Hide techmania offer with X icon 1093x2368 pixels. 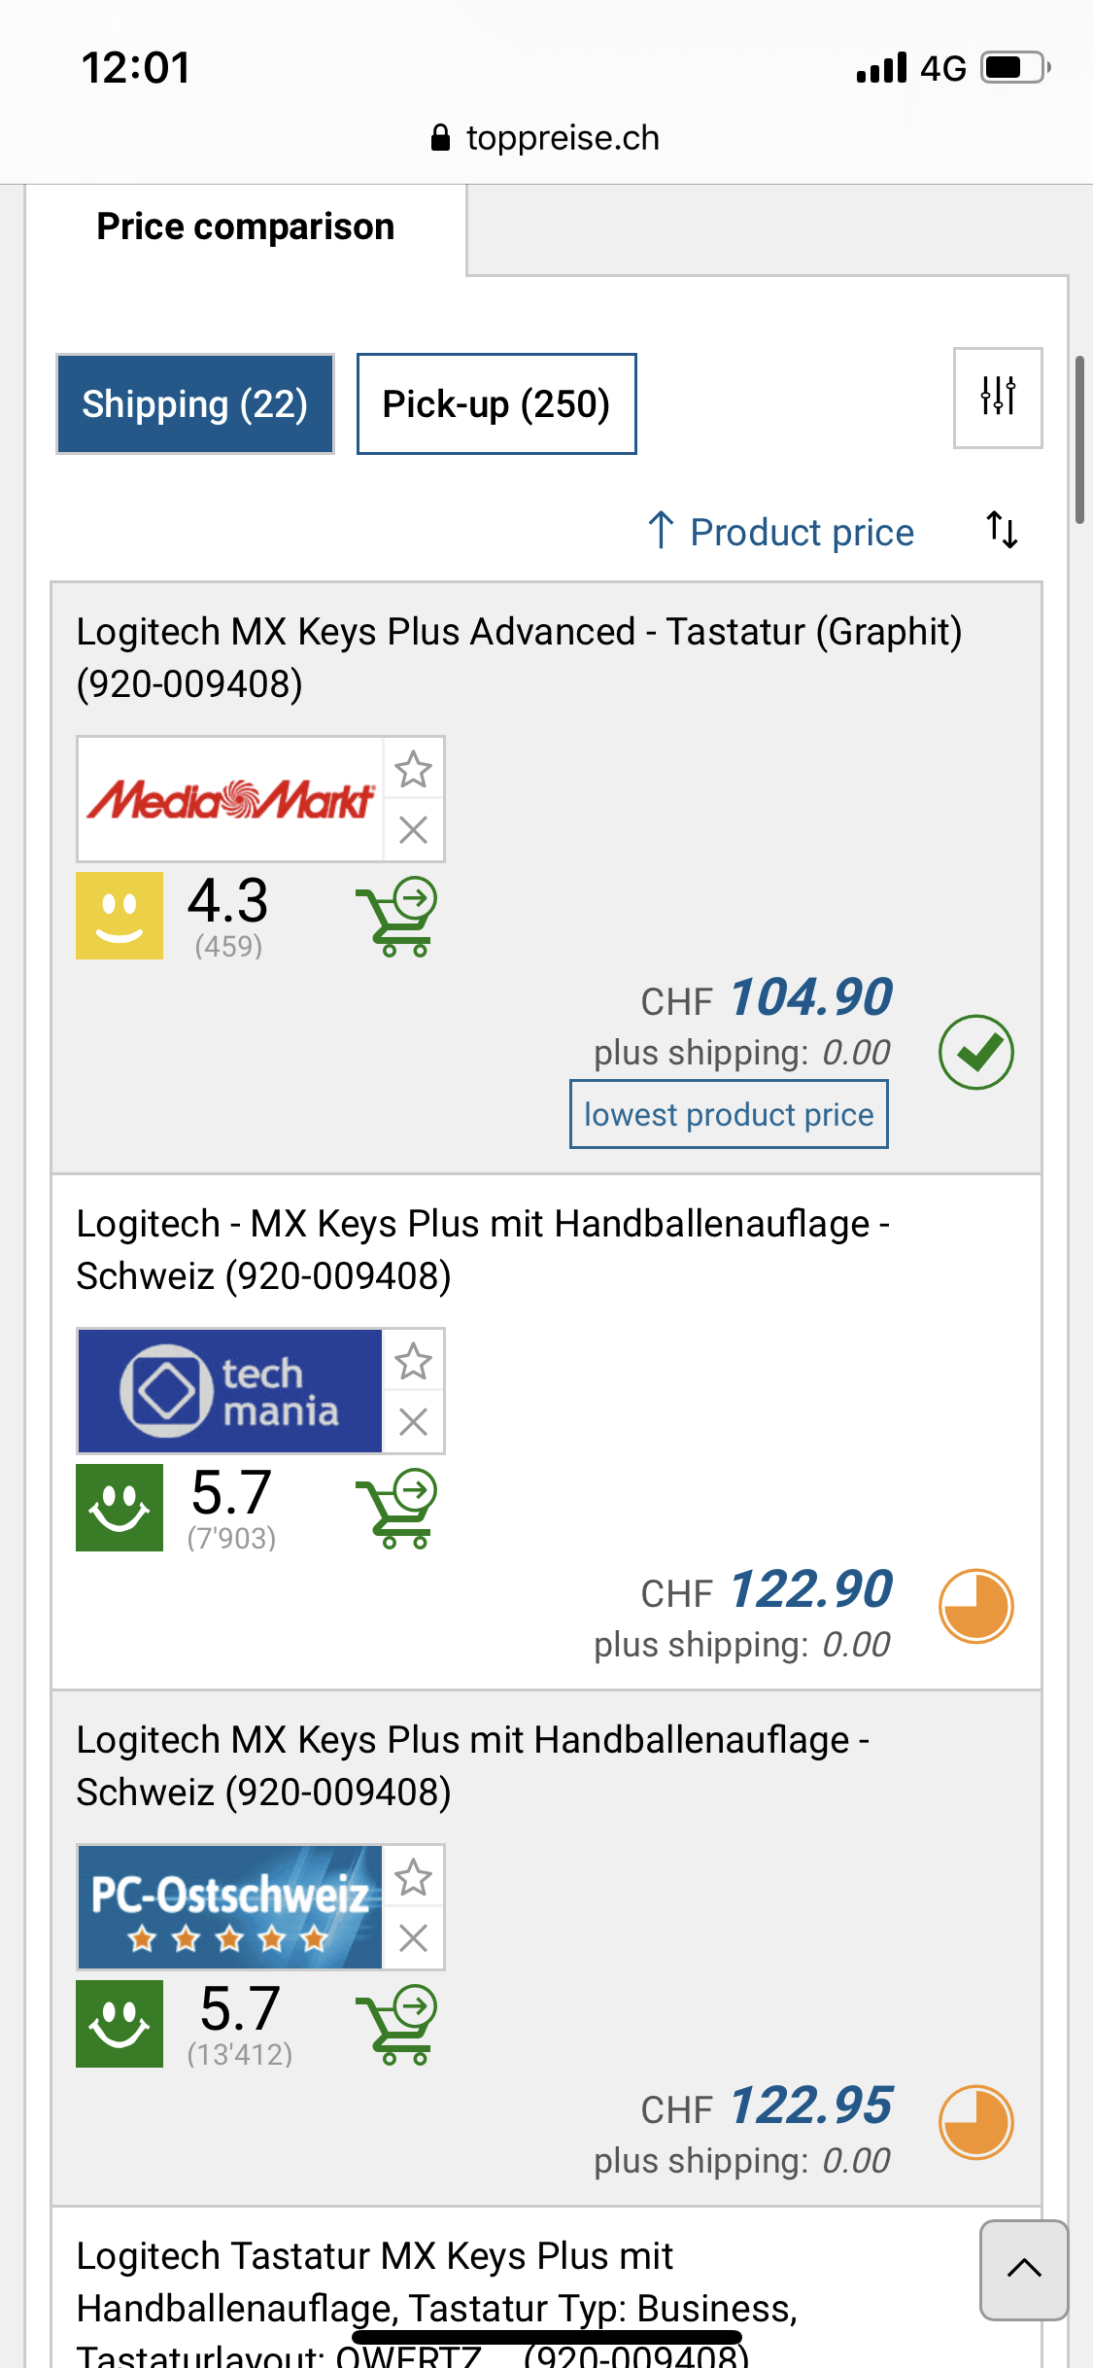(x=414, y=1422)
